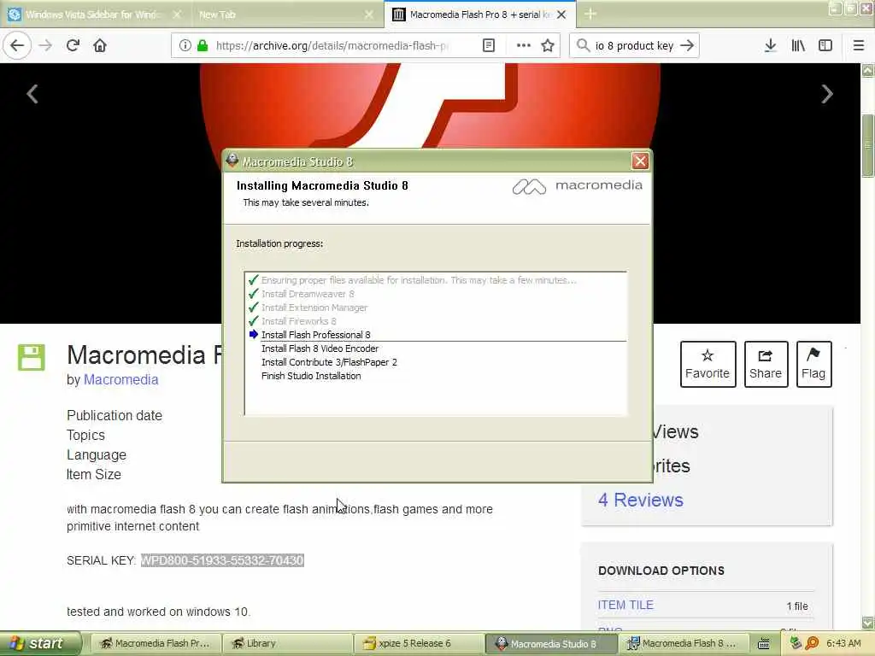875x656 pixels.
Task: Show site information icon in address bar
Action: [x=185, y=45]
